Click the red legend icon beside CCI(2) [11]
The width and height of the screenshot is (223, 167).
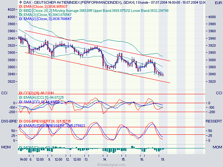(20, 93)
